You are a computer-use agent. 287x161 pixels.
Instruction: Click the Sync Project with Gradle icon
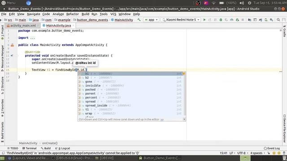click(261, 20)
